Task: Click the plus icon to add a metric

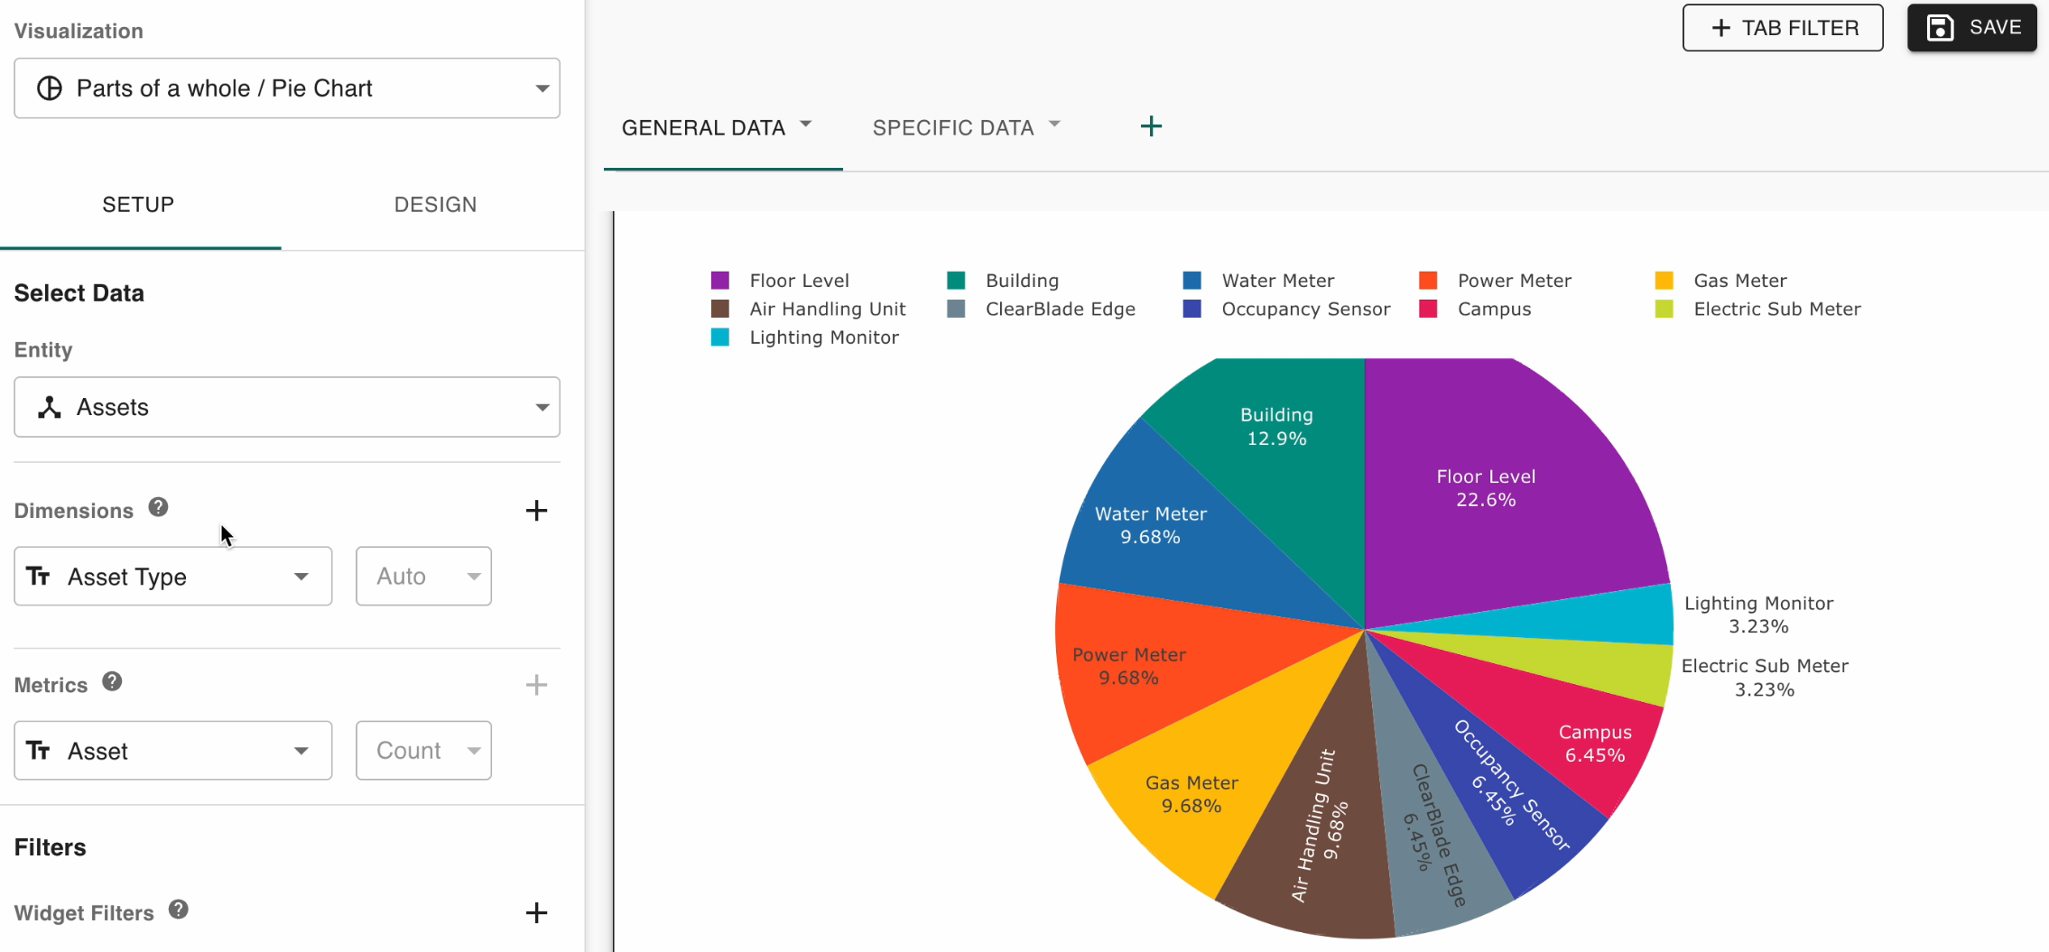Action: (536, 685)
